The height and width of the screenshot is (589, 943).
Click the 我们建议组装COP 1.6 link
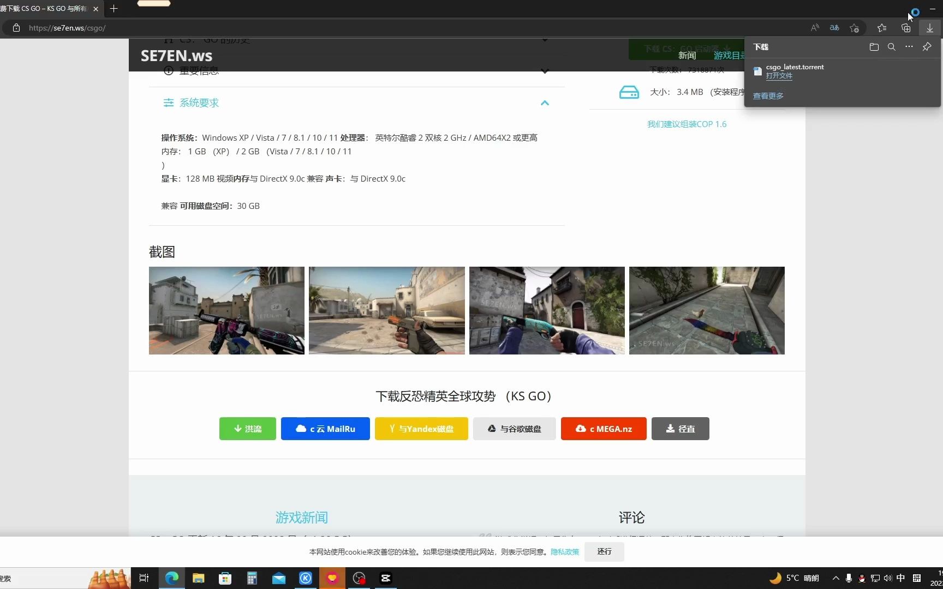click(687, 124)
